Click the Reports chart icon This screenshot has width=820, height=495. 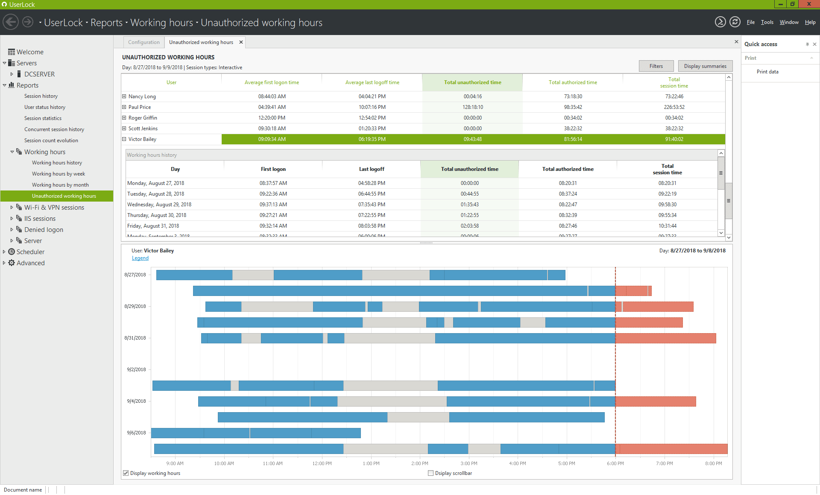12,85
